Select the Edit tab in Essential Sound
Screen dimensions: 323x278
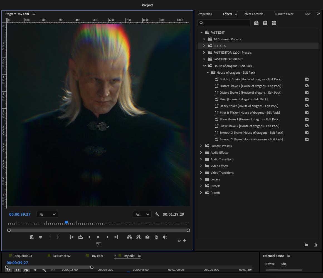coord(283,264)
